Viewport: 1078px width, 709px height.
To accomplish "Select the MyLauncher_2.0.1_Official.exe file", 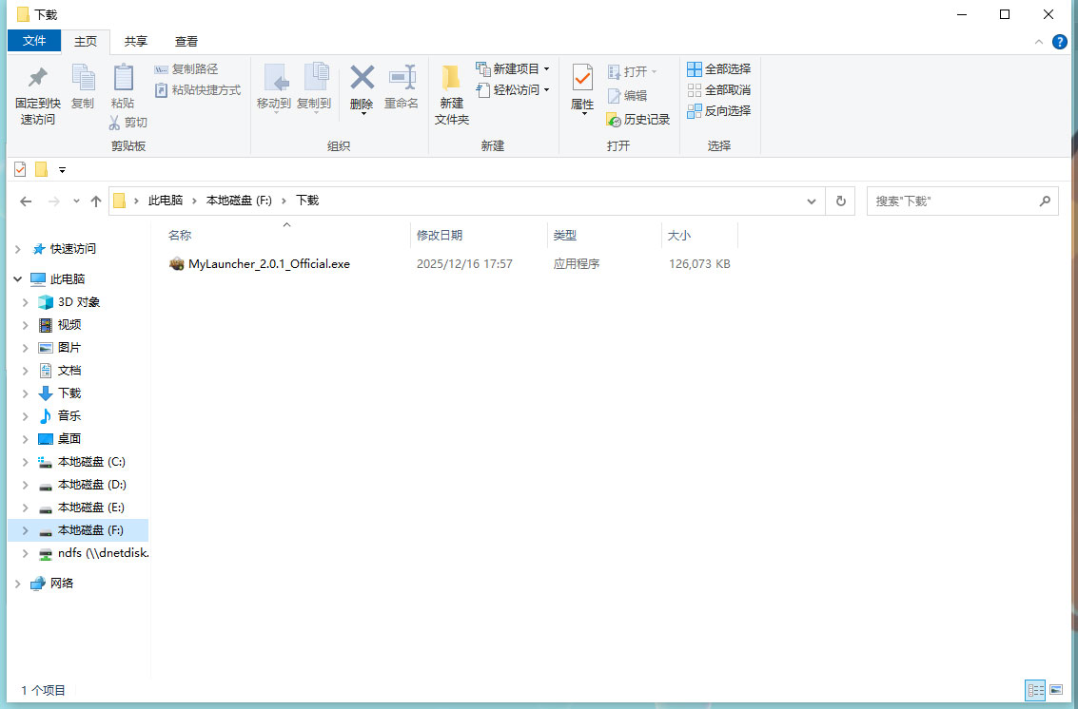I will [268, 264].
